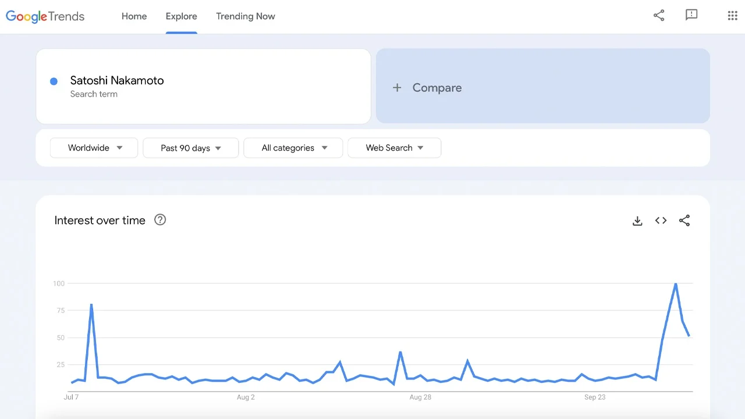Open the Trending Now tab
Image resolution: width=745 pixels, height=419 pixels.
coord(246,16)
